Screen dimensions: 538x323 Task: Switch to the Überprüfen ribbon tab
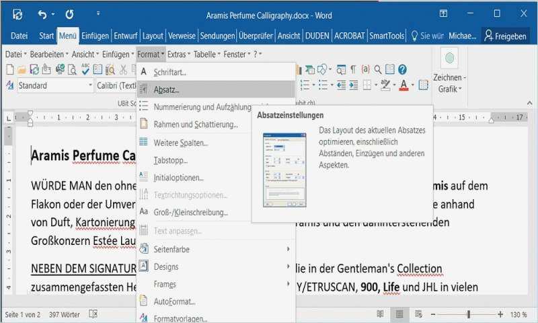click(256, 36)
